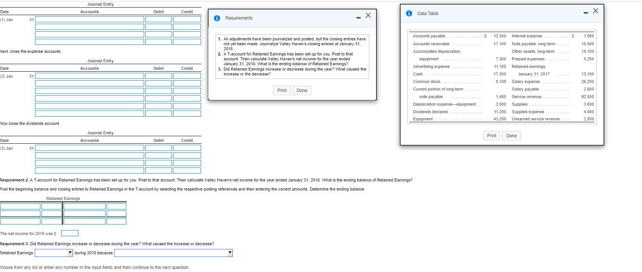The width and height of the screenshot is (642, 272).
Task: Click first account field of entry (1) Jan 31
Action: pyautogui.click(x=89, y=19)
